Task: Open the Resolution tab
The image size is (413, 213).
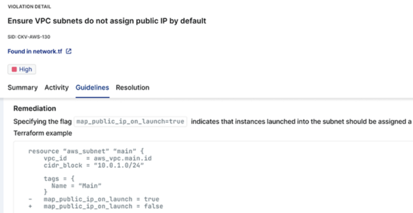Action: (132, 88)
